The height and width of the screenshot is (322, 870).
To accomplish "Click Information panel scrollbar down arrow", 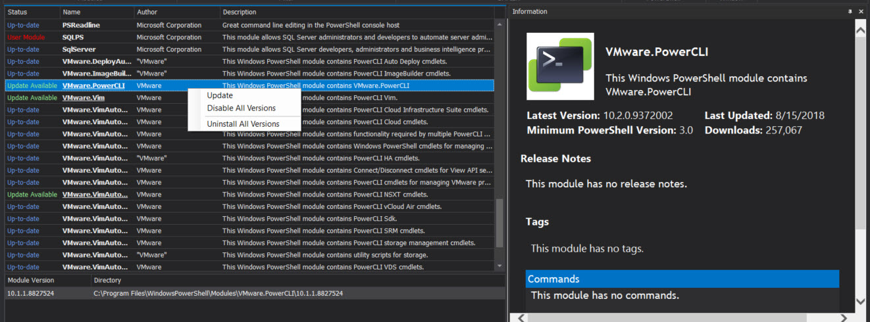I will (860, 301).
